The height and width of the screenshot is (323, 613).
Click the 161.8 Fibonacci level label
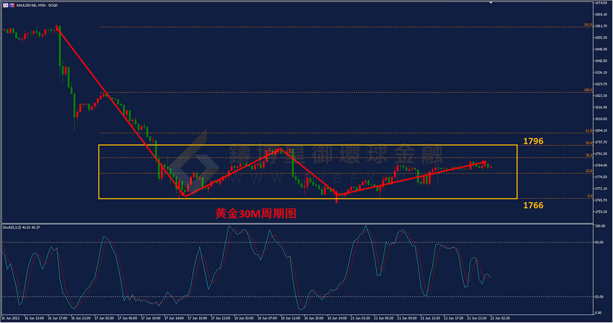click(x=587, y=25)
